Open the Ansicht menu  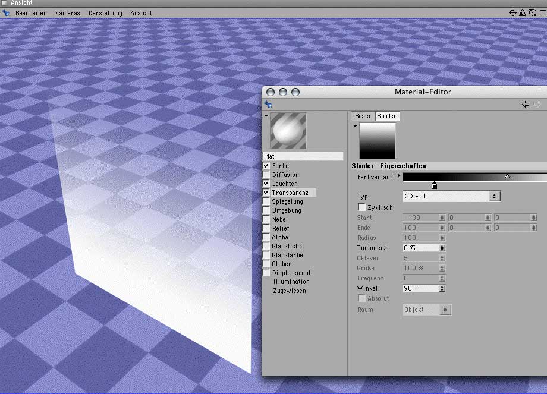coord(141,13)
